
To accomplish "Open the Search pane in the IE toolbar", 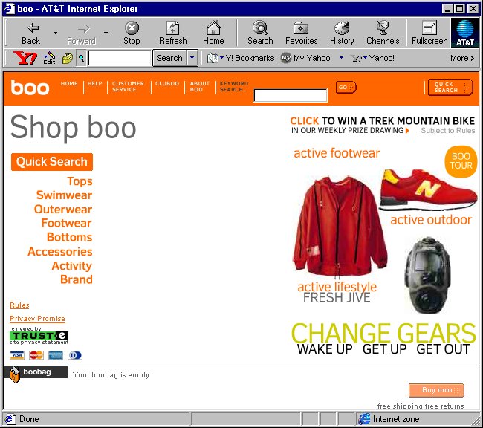I will [260, 33].
